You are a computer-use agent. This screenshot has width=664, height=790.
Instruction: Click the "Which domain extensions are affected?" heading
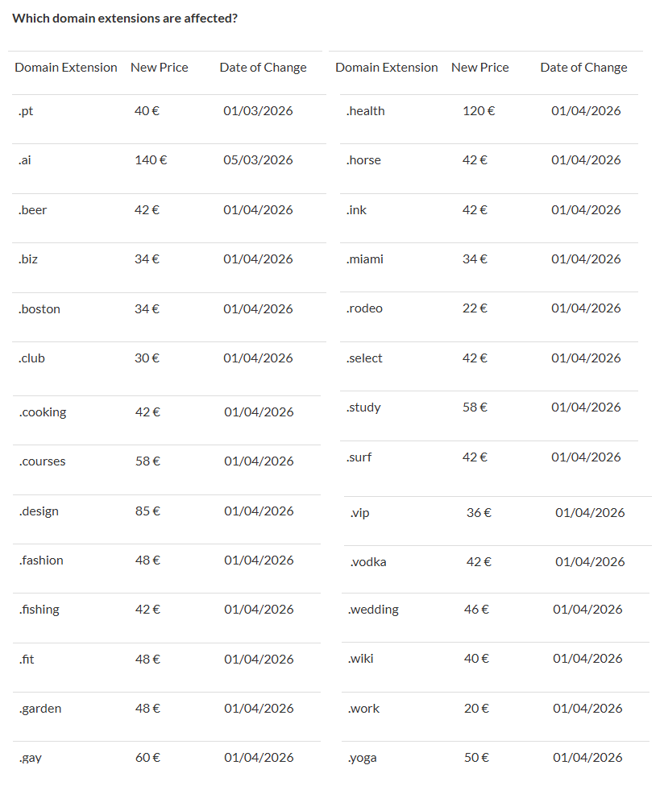click(125, 18)
